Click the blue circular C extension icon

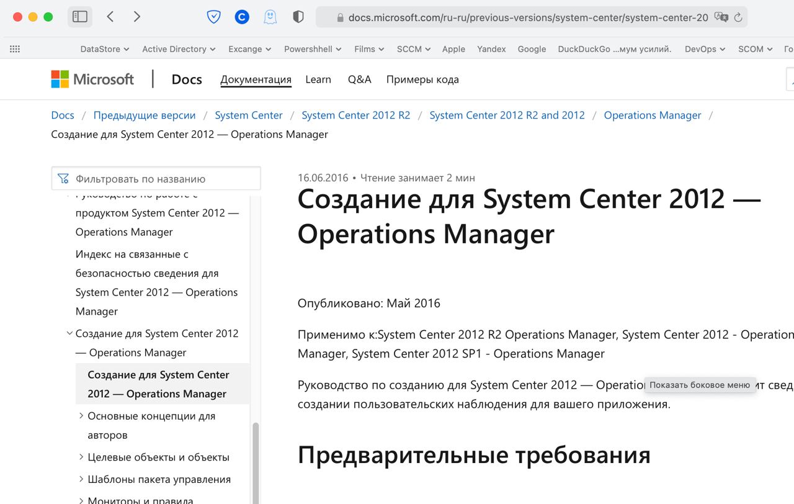tap(242, 17)
